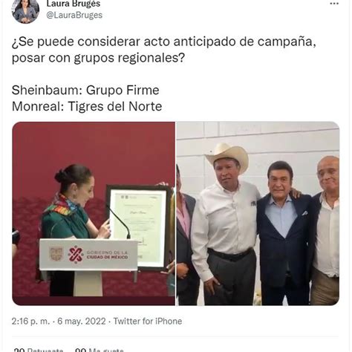Open the "Twitter for iPhone" source link

(148, 322)
